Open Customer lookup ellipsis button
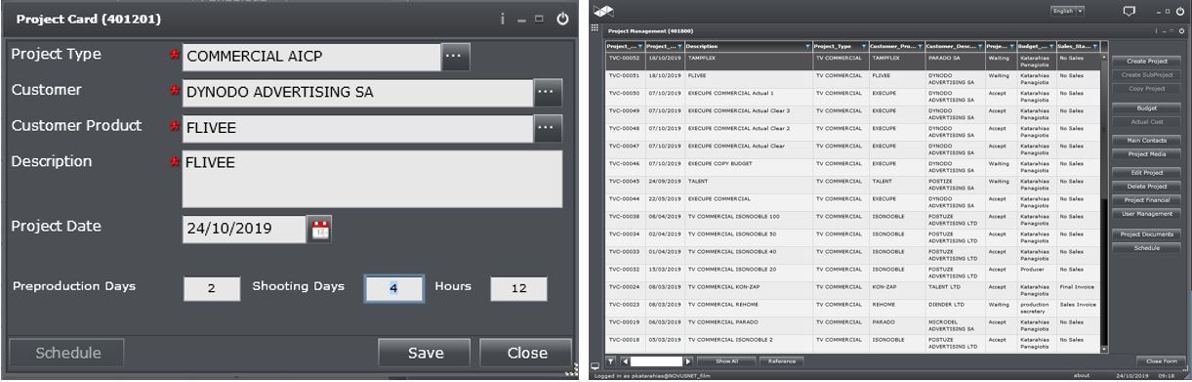 click(x=548, y=93)
